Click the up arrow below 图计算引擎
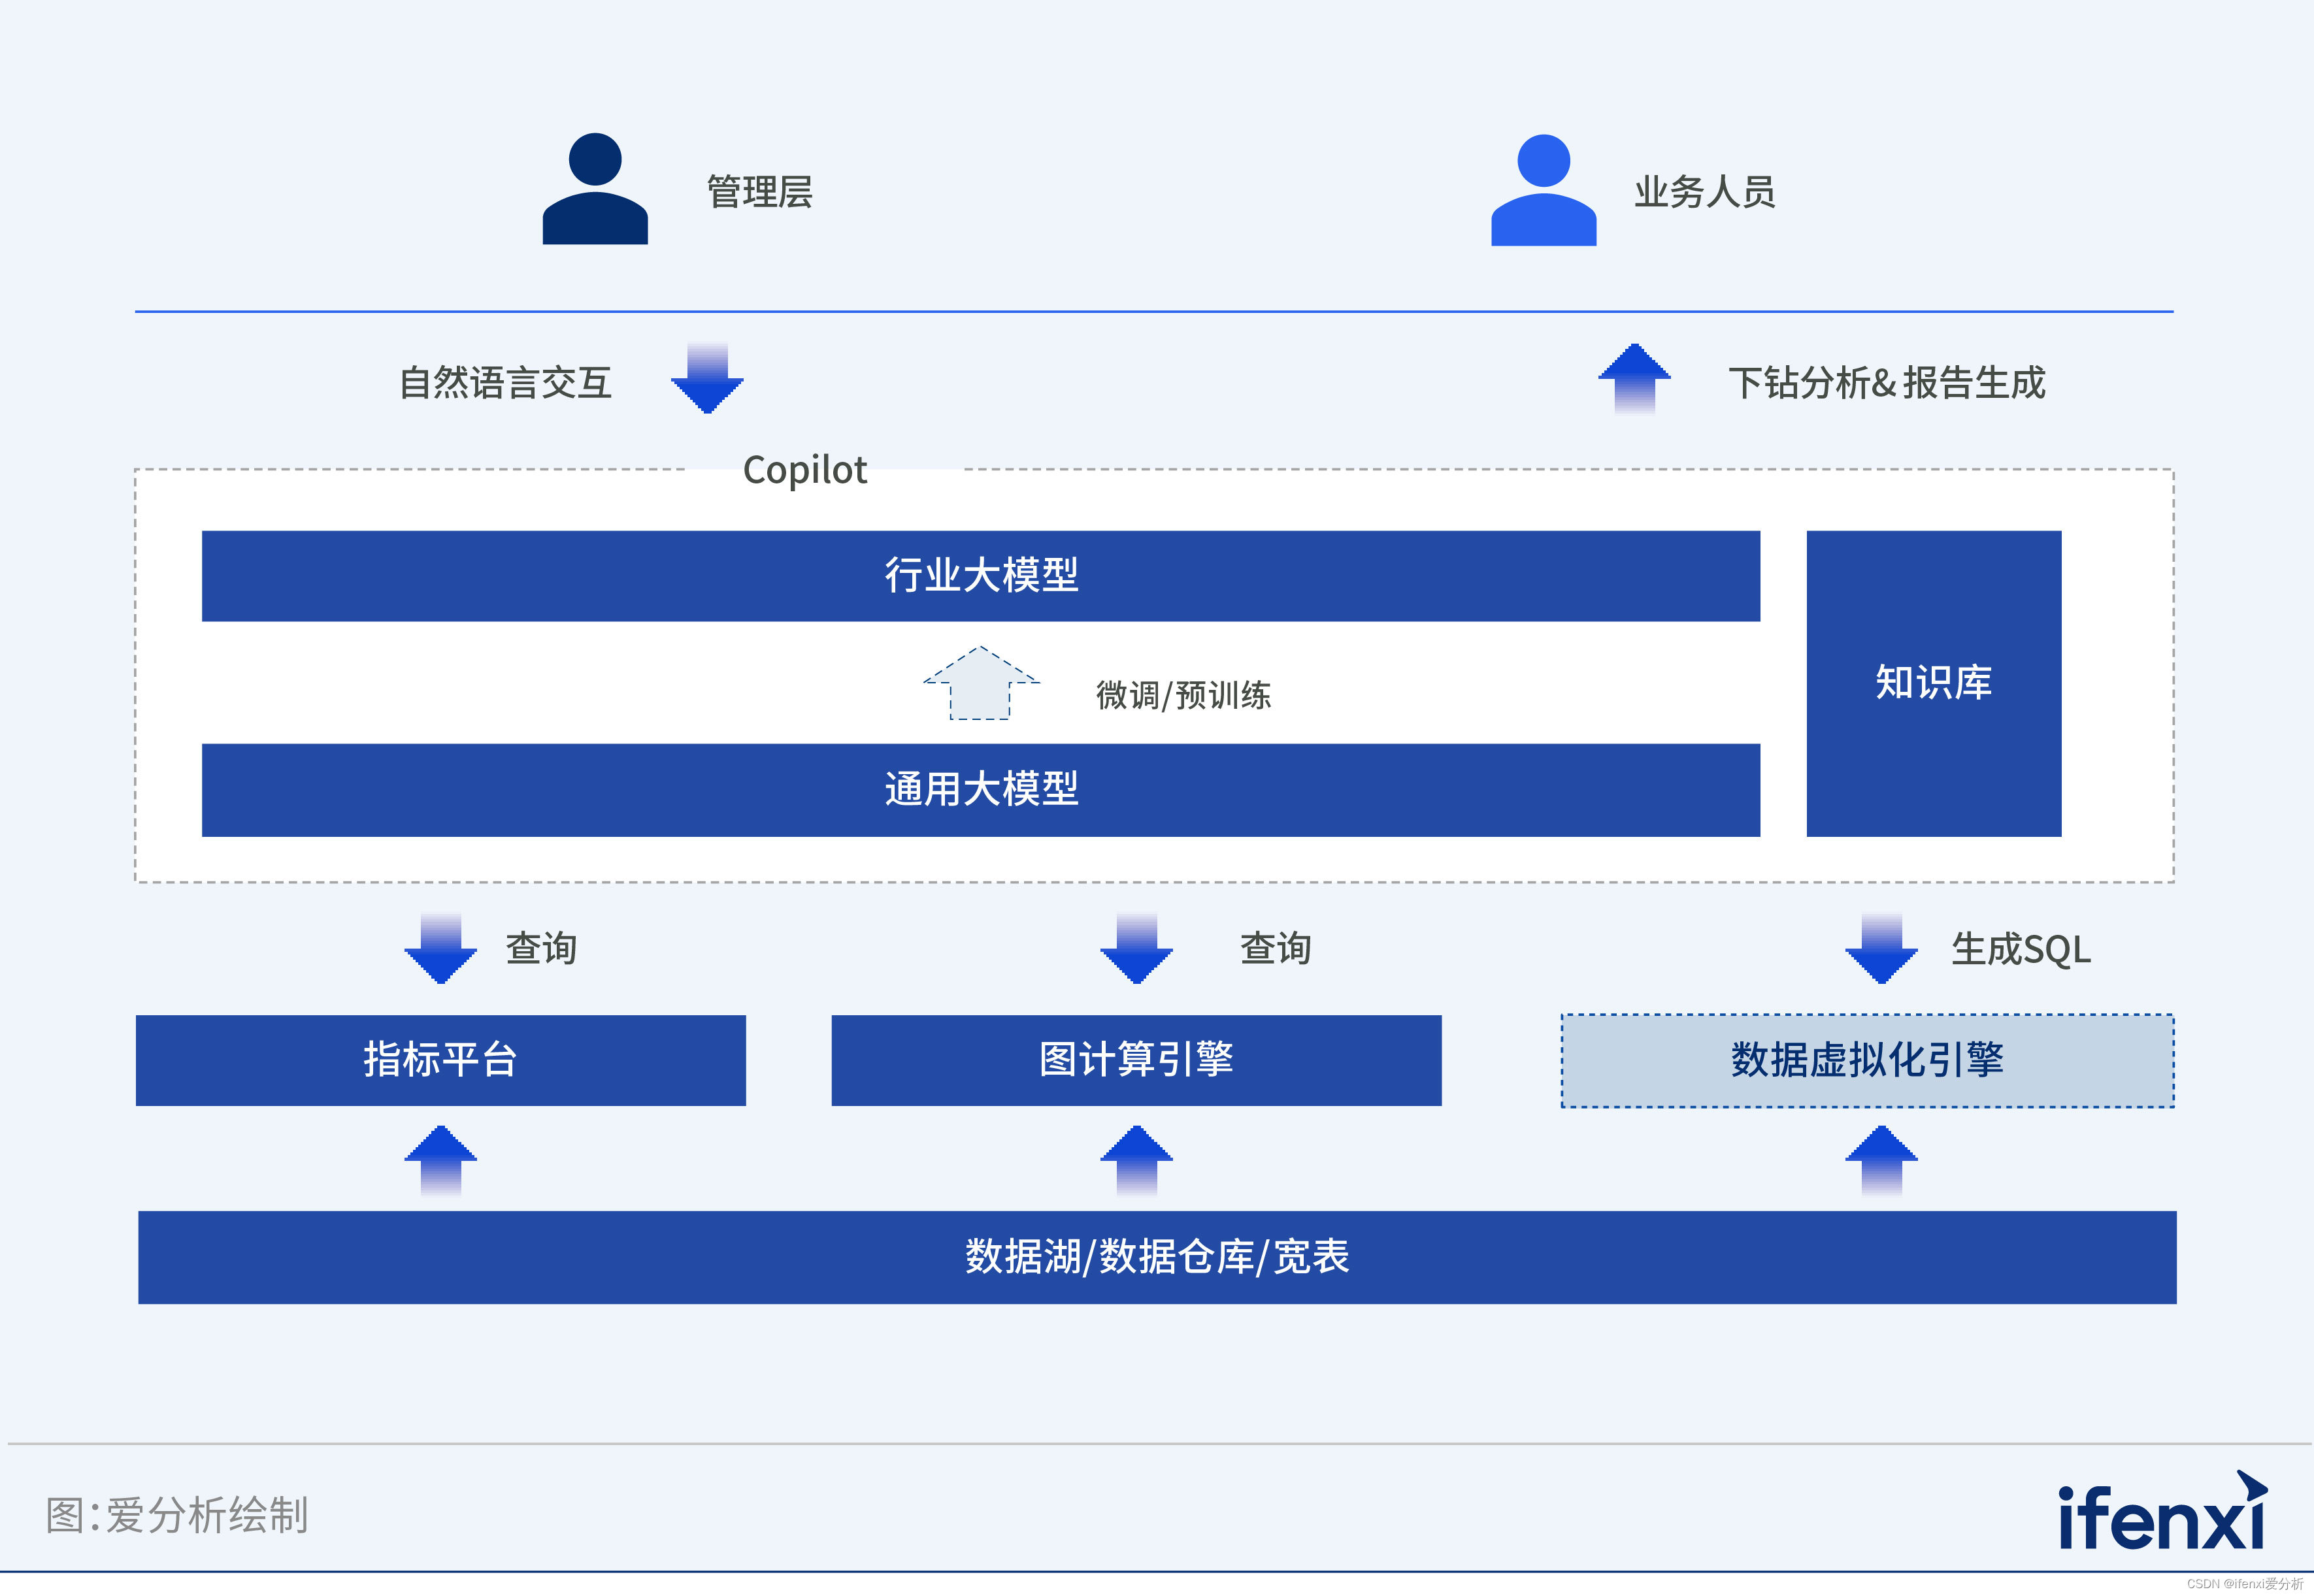 (1136, 1160)
